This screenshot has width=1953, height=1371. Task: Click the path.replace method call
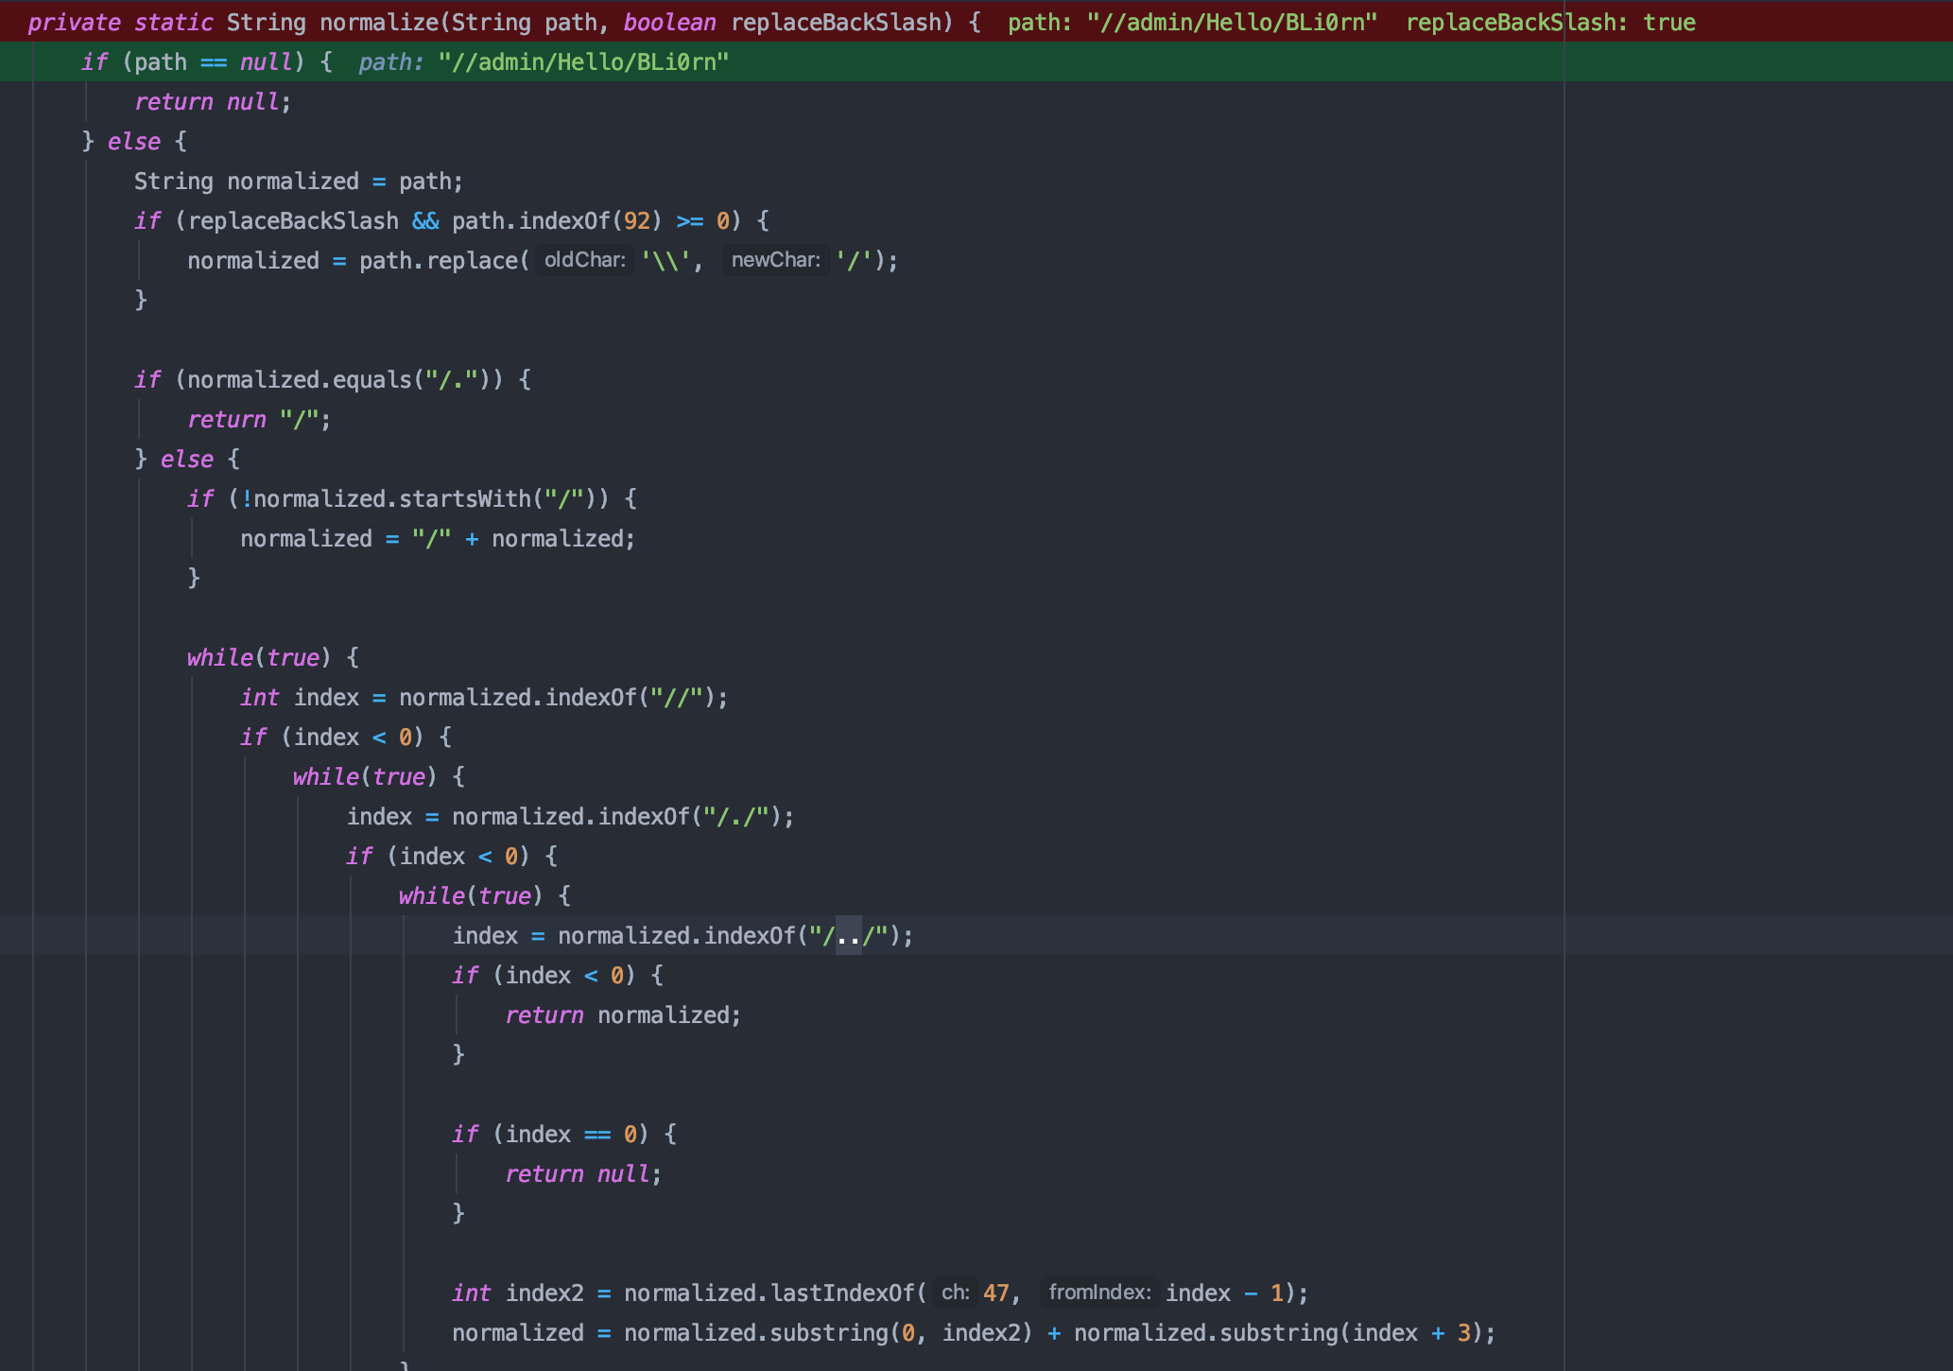(471, 261)
